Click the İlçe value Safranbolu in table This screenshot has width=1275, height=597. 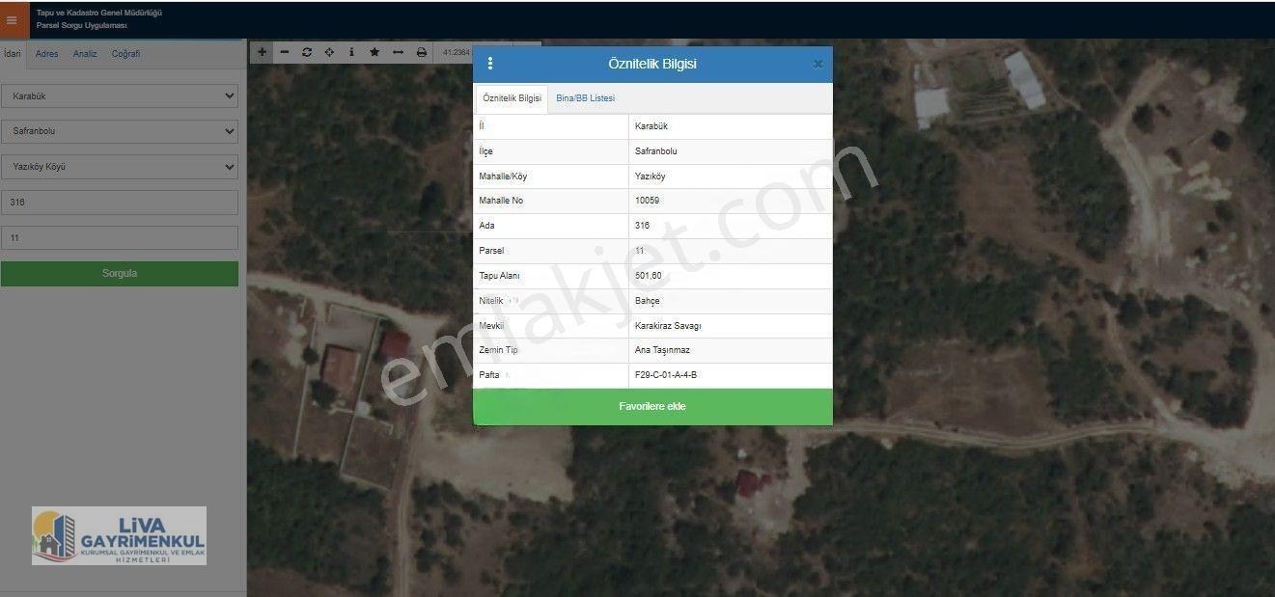pyautogui.click(x=656, y=151)
